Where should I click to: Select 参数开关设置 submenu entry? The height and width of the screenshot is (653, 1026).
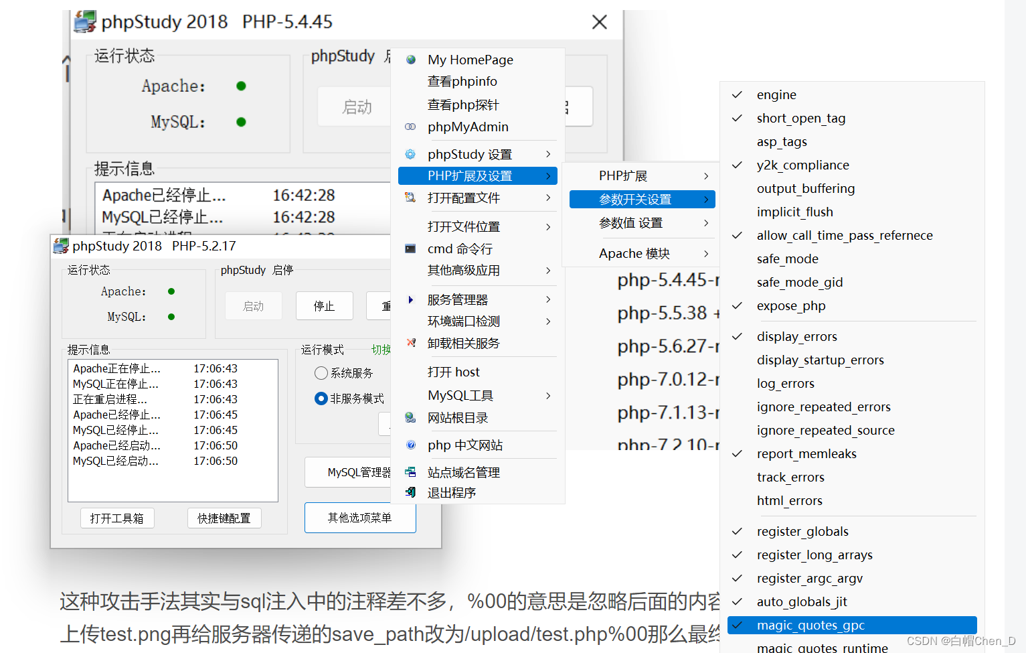click(x=643, y=200)
